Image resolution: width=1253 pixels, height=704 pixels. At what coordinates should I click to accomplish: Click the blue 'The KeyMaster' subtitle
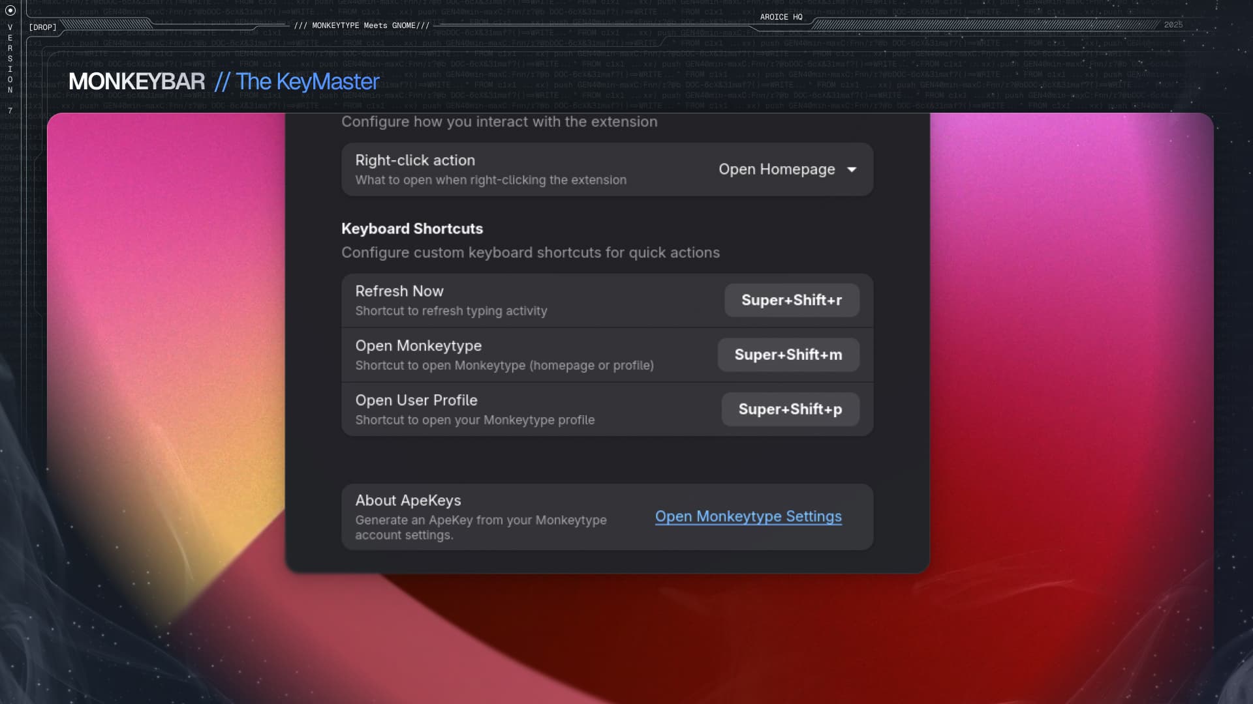point(307,81)
